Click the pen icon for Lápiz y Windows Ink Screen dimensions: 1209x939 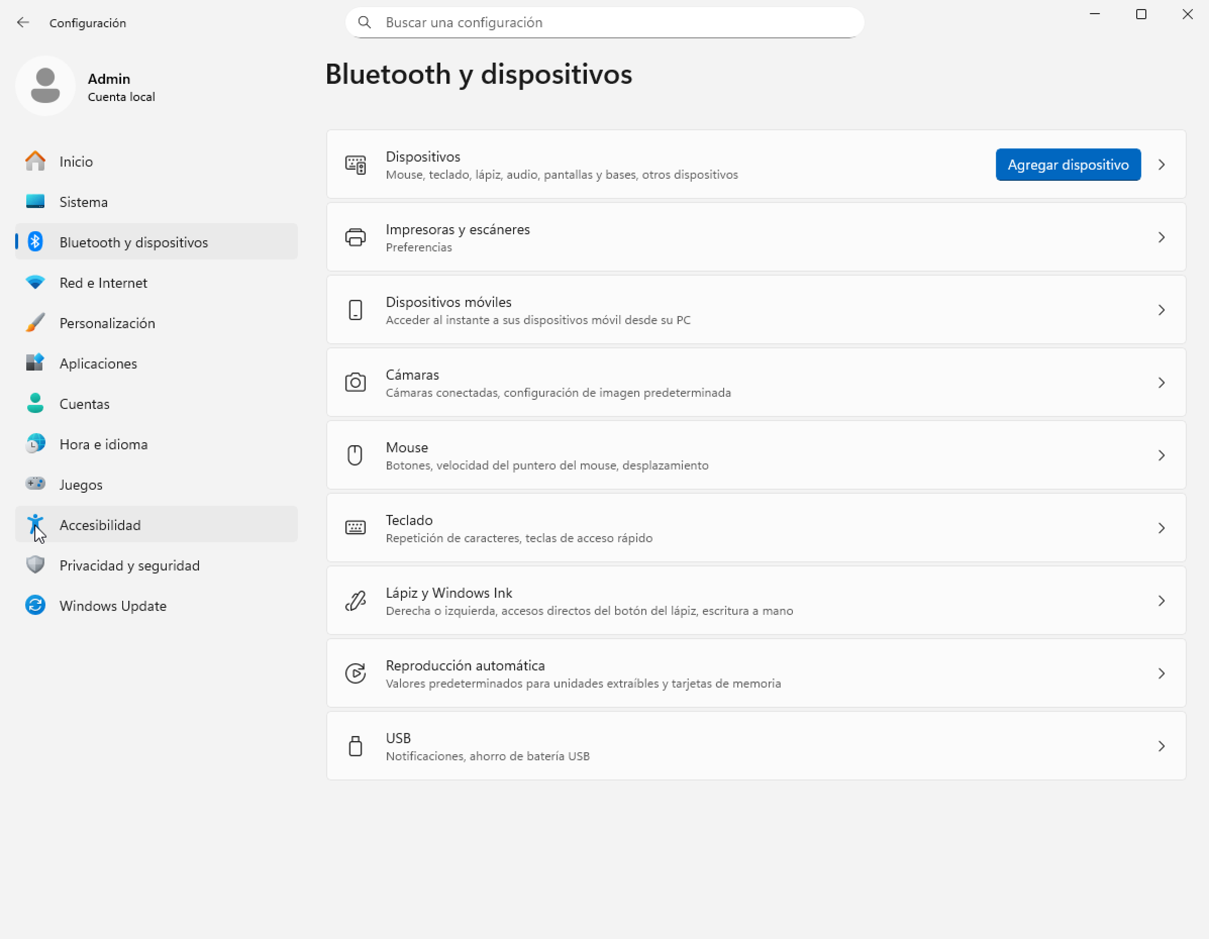click(356, 601)
